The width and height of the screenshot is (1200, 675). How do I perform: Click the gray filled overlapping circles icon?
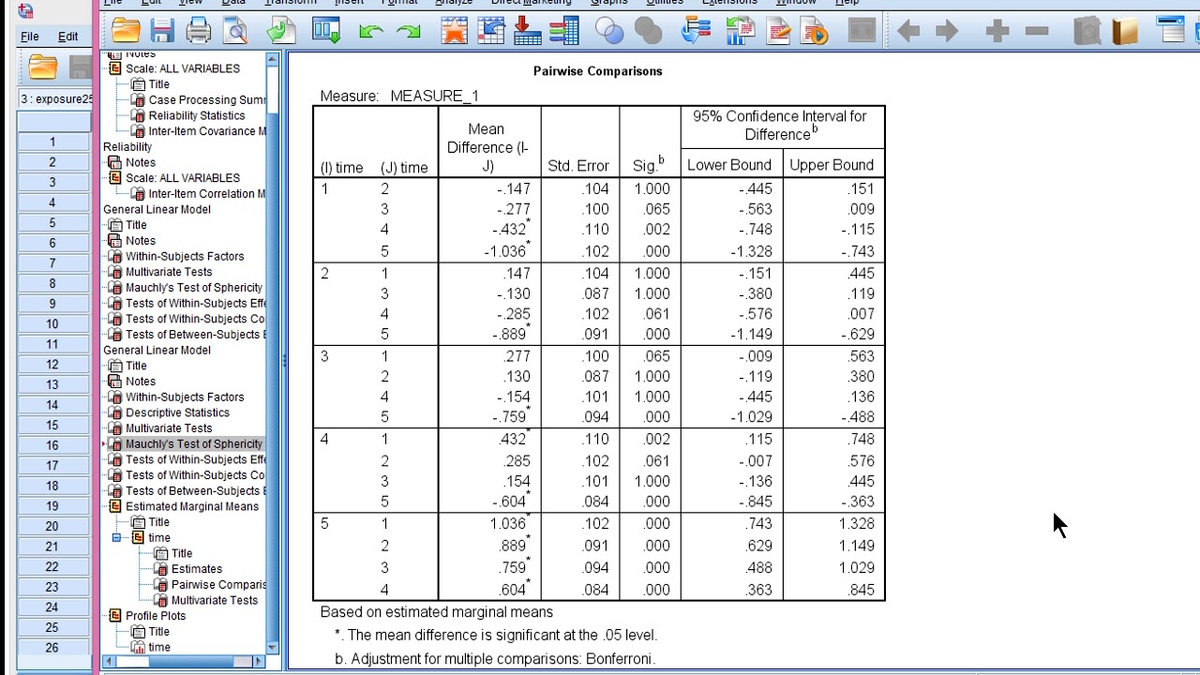pyautogui.click(x=648, y=31)
